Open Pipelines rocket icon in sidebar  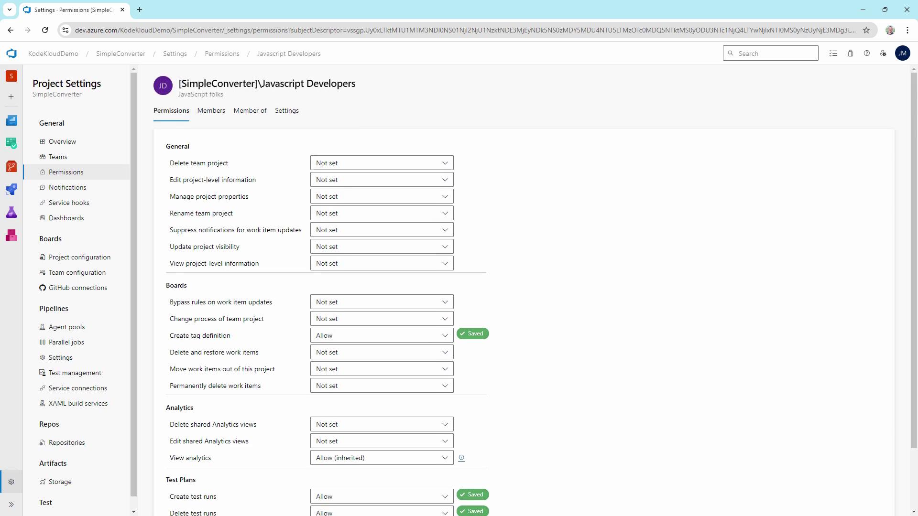[x=11, y=189]
